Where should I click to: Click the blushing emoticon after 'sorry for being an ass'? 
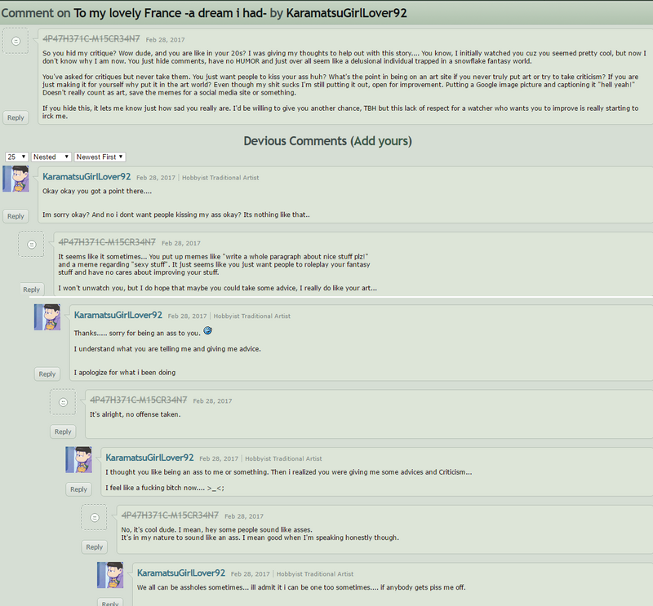[208, 331]
